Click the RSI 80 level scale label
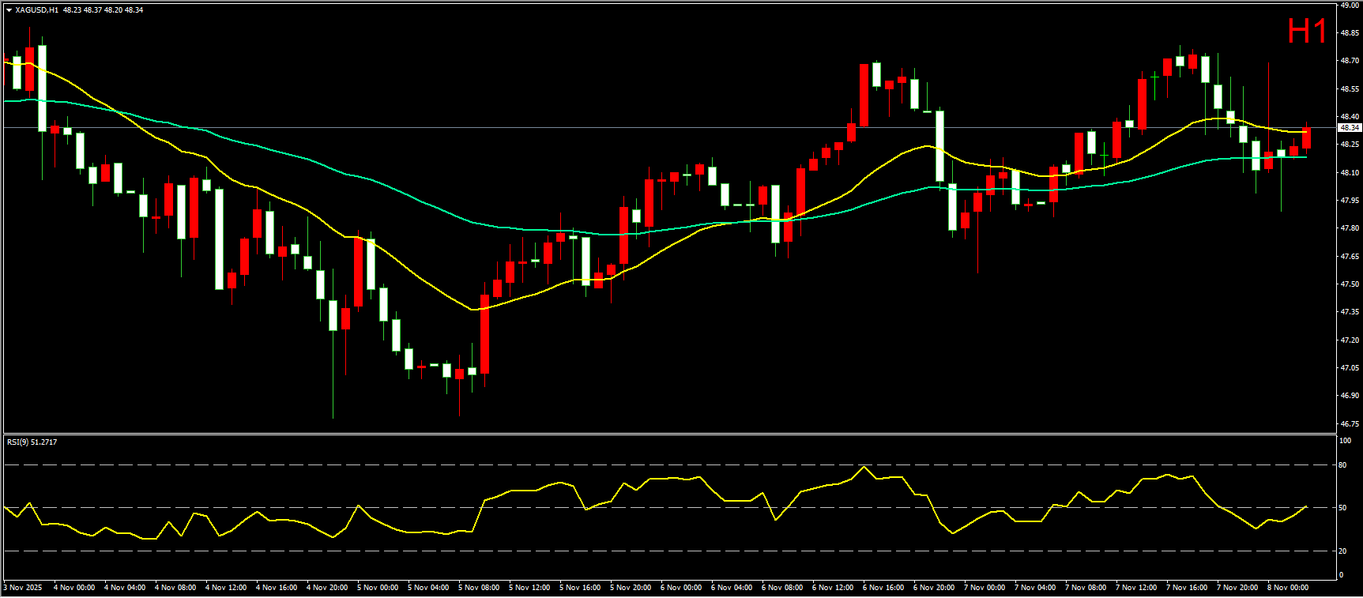1363x598 pixels. click(1342, 465)
